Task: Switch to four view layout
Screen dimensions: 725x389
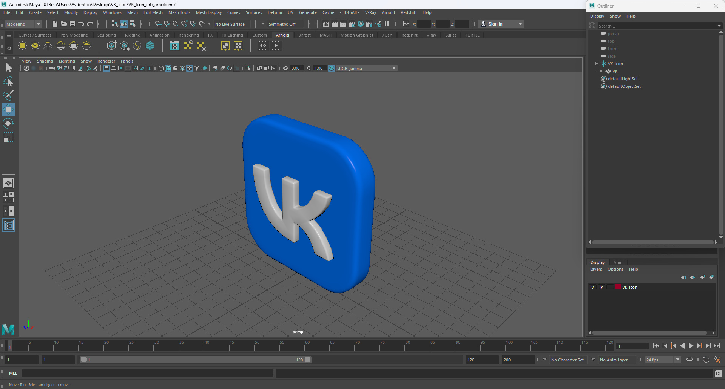Action: click(x=8, y=197)
